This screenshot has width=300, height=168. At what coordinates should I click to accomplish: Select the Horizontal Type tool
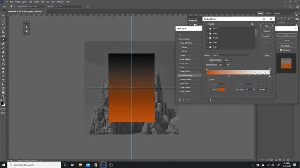(x=3, y=80)
